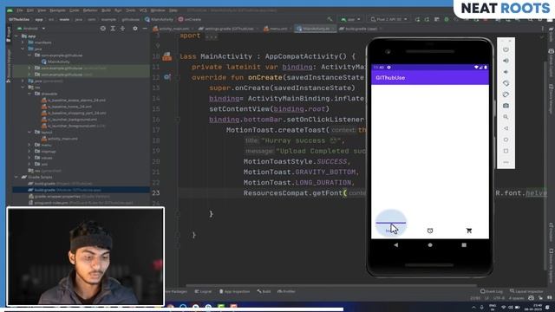Click collapse all icon in Project panel
Image resolution: width=555 pixels, height=312 pixels.
pos(122,29)
